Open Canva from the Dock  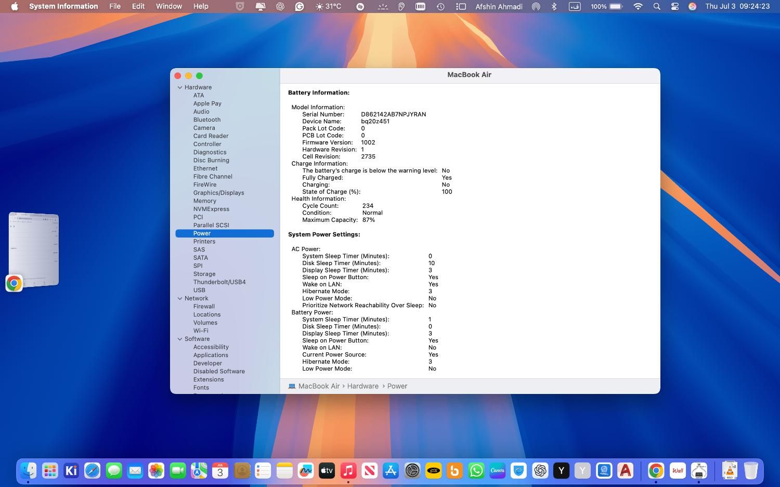tap(498, 471)
